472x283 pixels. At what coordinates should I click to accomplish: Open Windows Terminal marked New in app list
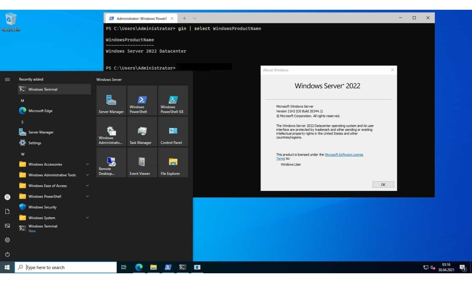54,228
